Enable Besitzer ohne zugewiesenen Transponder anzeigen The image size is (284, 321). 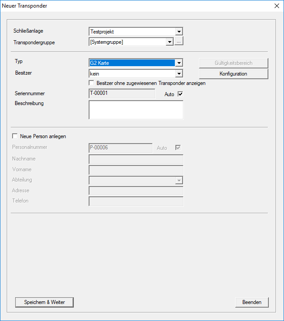[92, 83]
